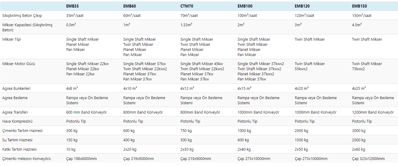The image size is (398, 166).
Task: Select the EMB100 column header
Action: pos(245,6)
